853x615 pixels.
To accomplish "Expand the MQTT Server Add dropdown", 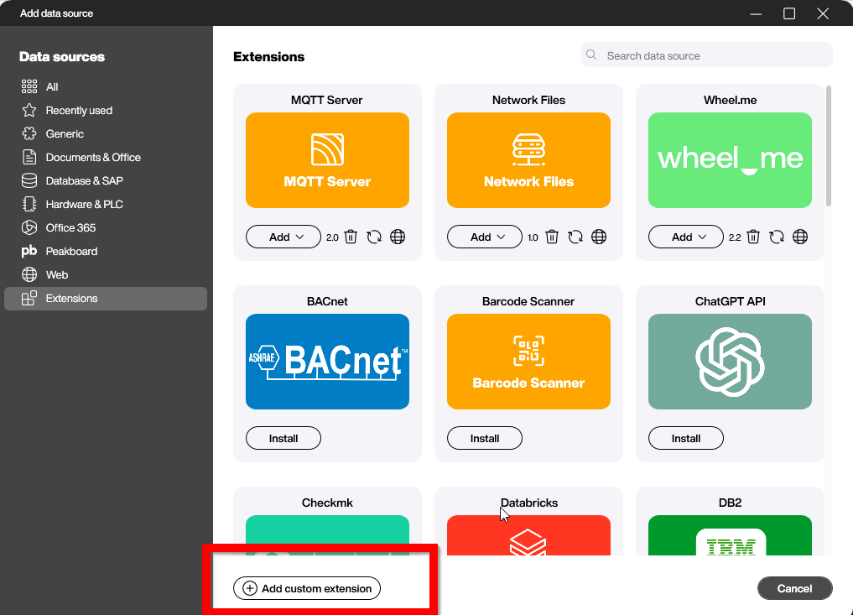I will [x=283, y=237].
